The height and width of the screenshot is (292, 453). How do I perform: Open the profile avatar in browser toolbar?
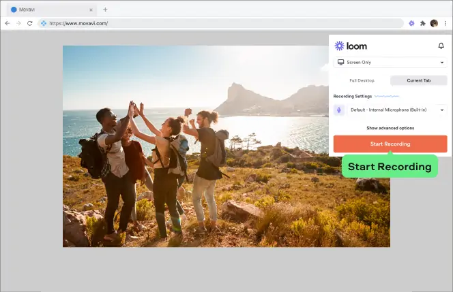pyautogui.click(x=434, y=23)
